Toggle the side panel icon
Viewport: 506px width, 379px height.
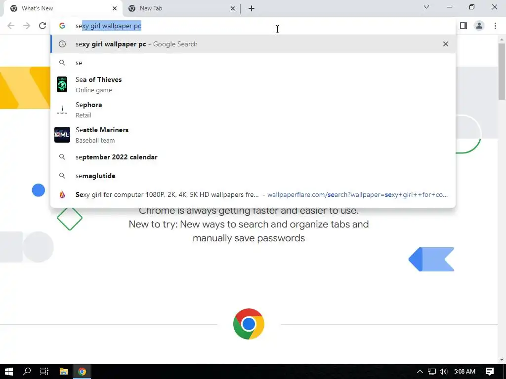click(x=464, y=26)
